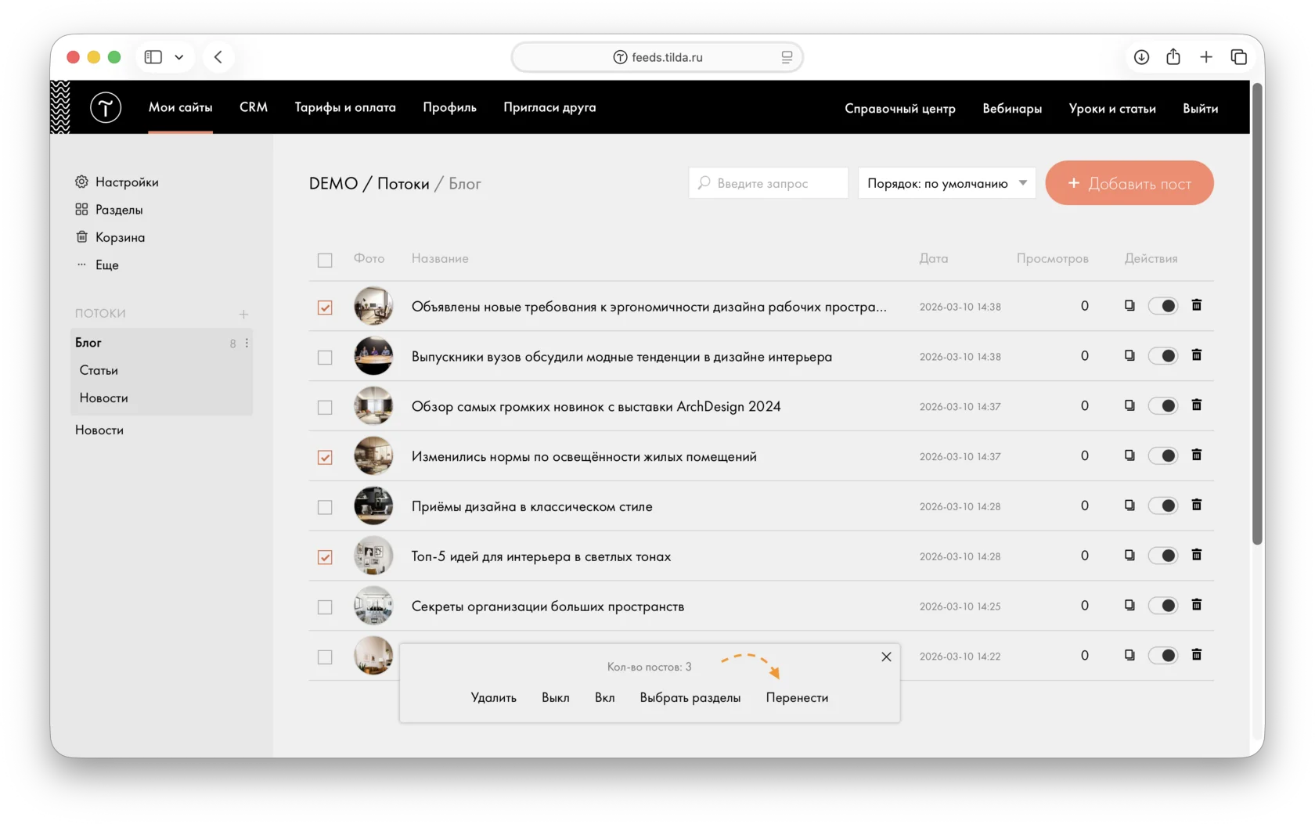
Task: Delete the Топ-5 идей post
Action: (x=1197, y=556)
